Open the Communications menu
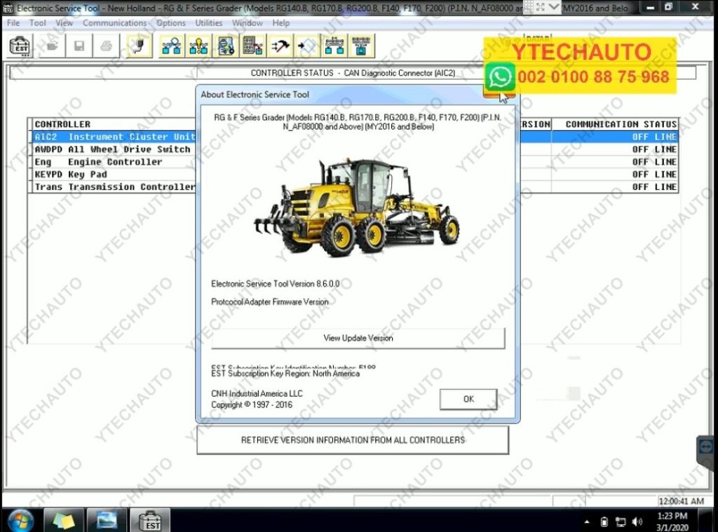 click(114, 23)
